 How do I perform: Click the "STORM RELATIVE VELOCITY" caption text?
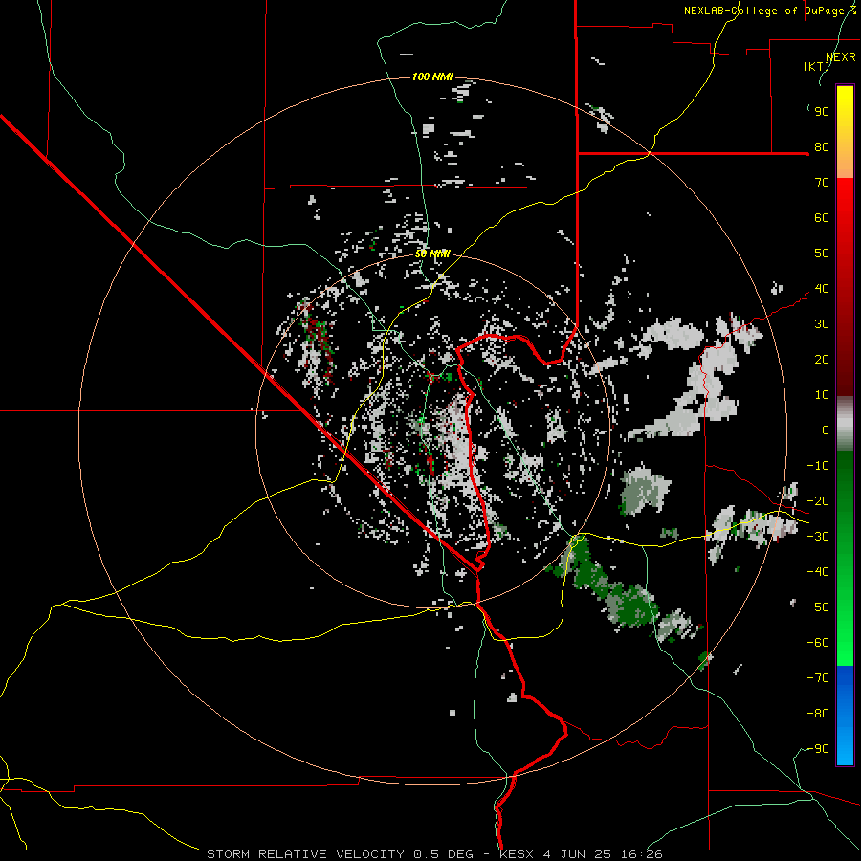[305, 854]
